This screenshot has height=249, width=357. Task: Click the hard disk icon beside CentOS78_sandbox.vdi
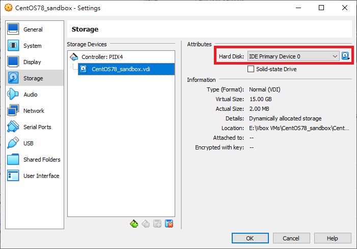coord(84,69)
